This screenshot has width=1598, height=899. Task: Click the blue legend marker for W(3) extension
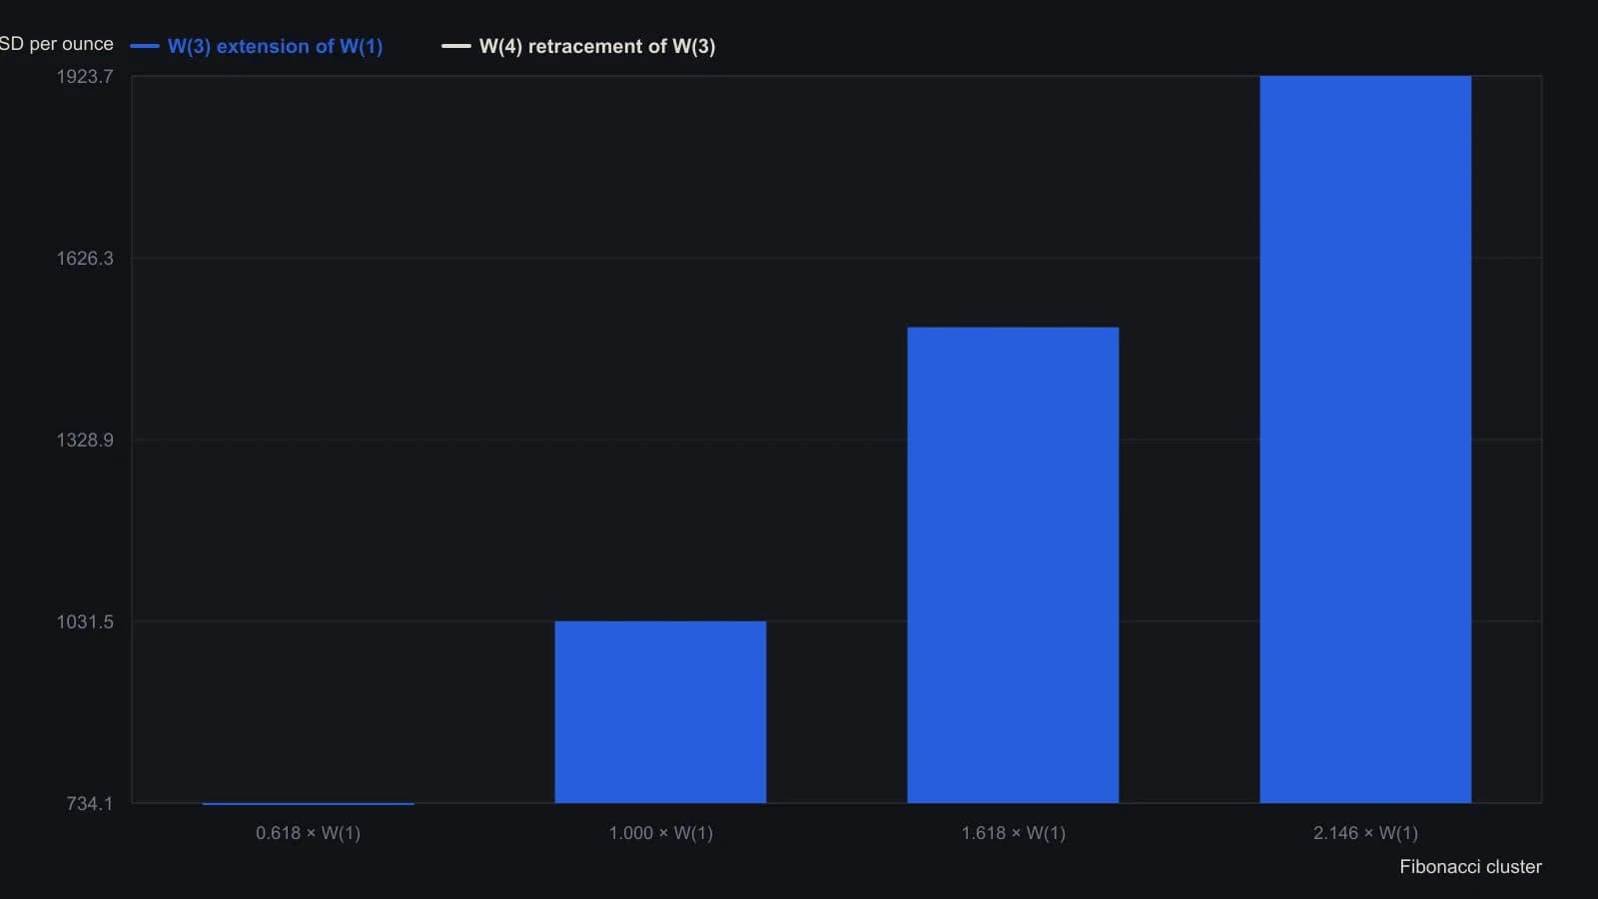145,46
